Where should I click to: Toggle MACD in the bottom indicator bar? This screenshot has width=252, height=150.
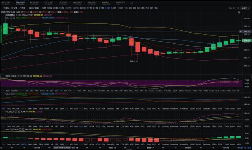[x=24, y=144]
